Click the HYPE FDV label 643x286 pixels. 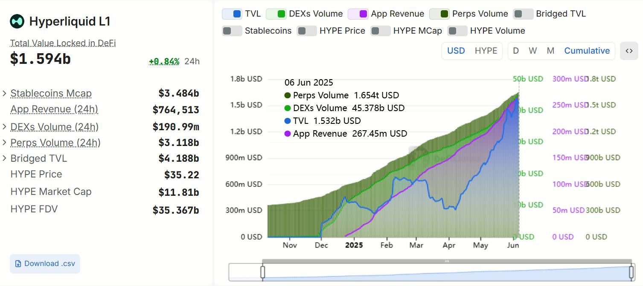(x=34, y=209)
